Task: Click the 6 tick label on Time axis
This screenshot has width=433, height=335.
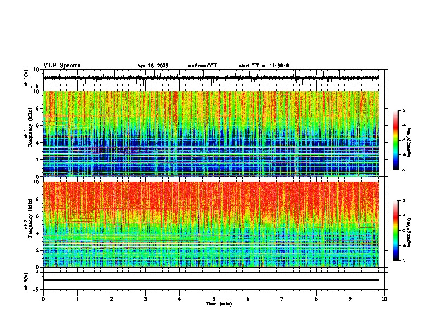Action: tap(248, 299)
